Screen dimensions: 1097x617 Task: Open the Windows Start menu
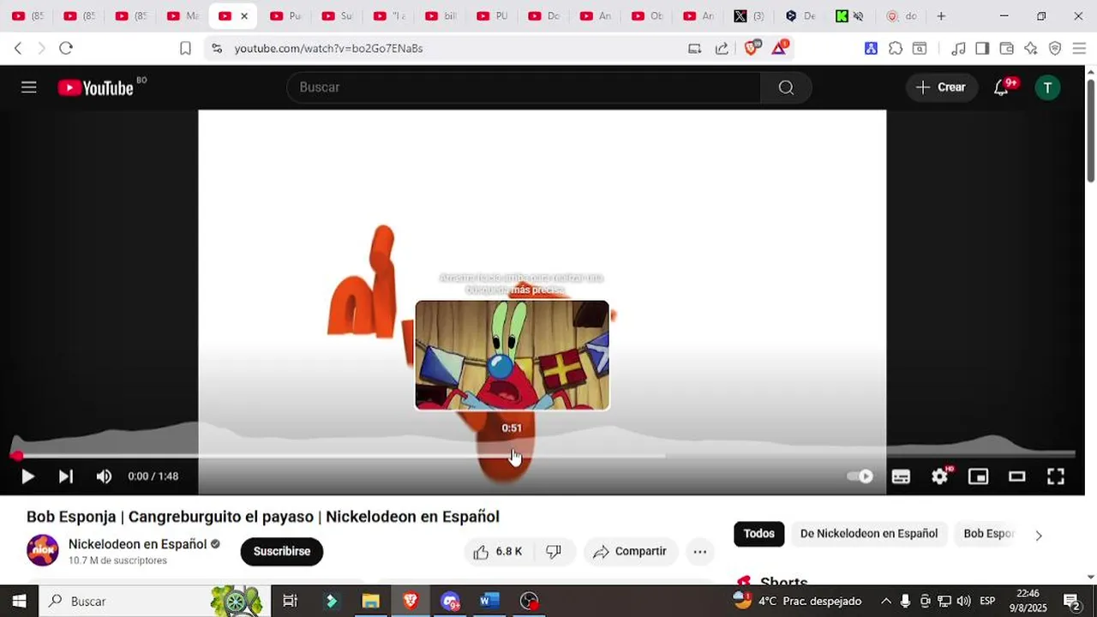tap(19, 601)
